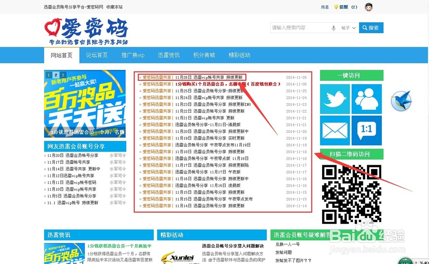Open the 1分钱获得迅雷会员一个月疯抢中 article
This screenshot has height=264, width=429.
point(119,246)
